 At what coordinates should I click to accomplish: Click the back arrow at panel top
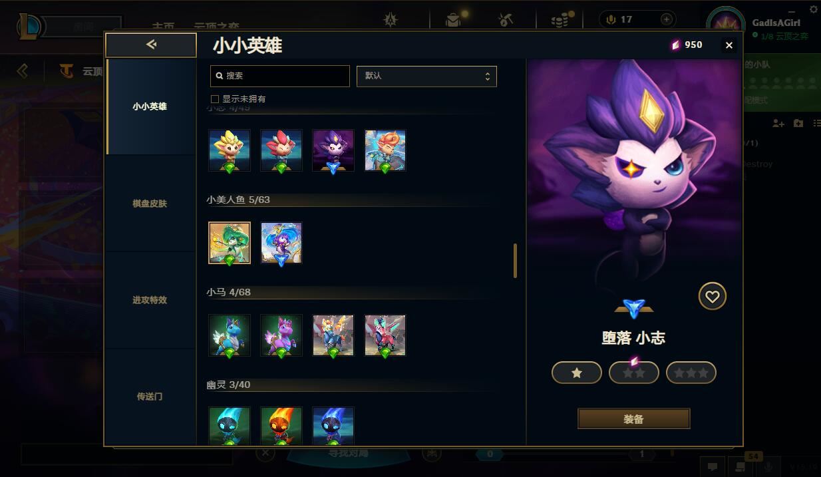[x=151, y=45]
